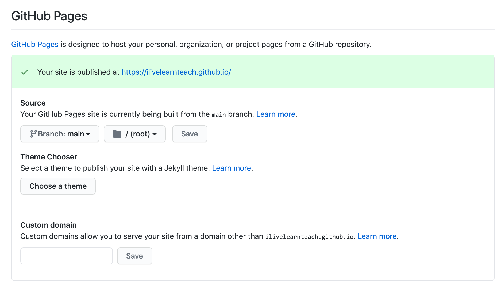Click the Theme Chooser section heading
The height and width of the screenshot is (290, 501).
49,157
